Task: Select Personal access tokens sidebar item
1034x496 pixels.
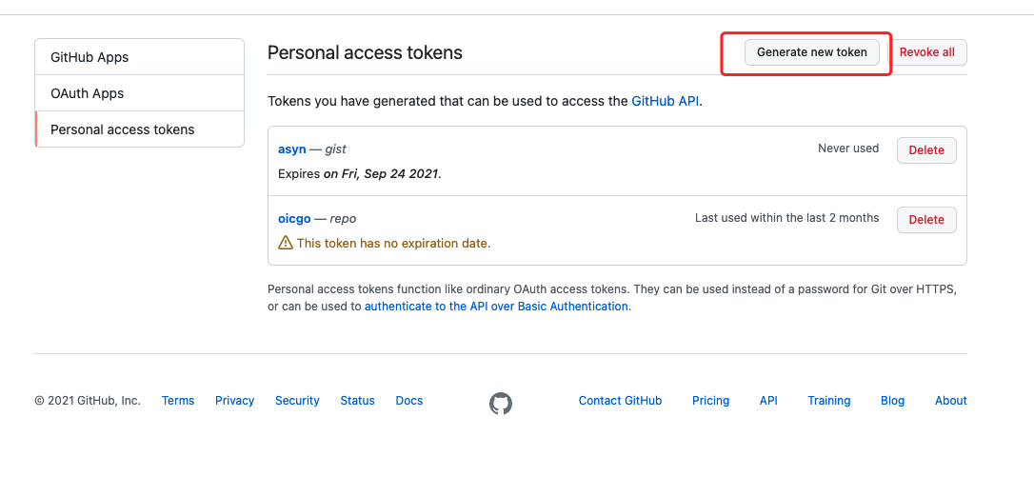Action: coord(139,129)
